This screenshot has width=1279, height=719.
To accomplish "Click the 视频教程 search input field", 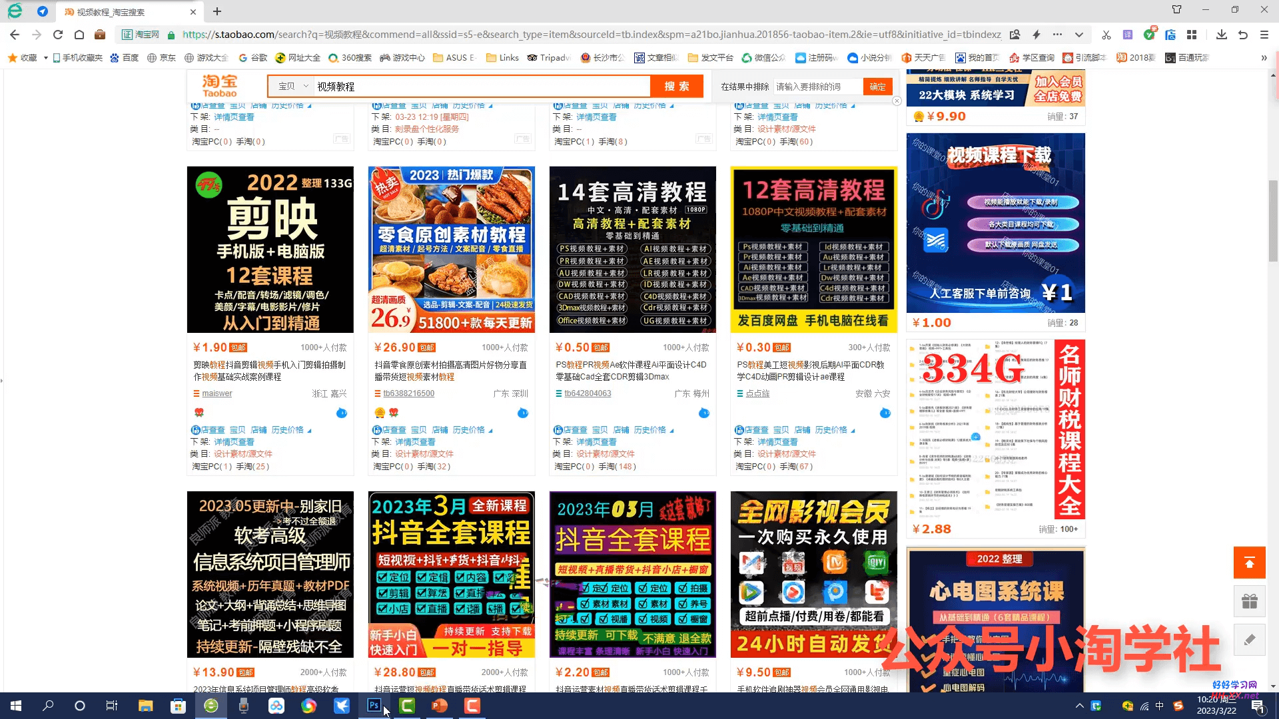I will pos(481,87).
